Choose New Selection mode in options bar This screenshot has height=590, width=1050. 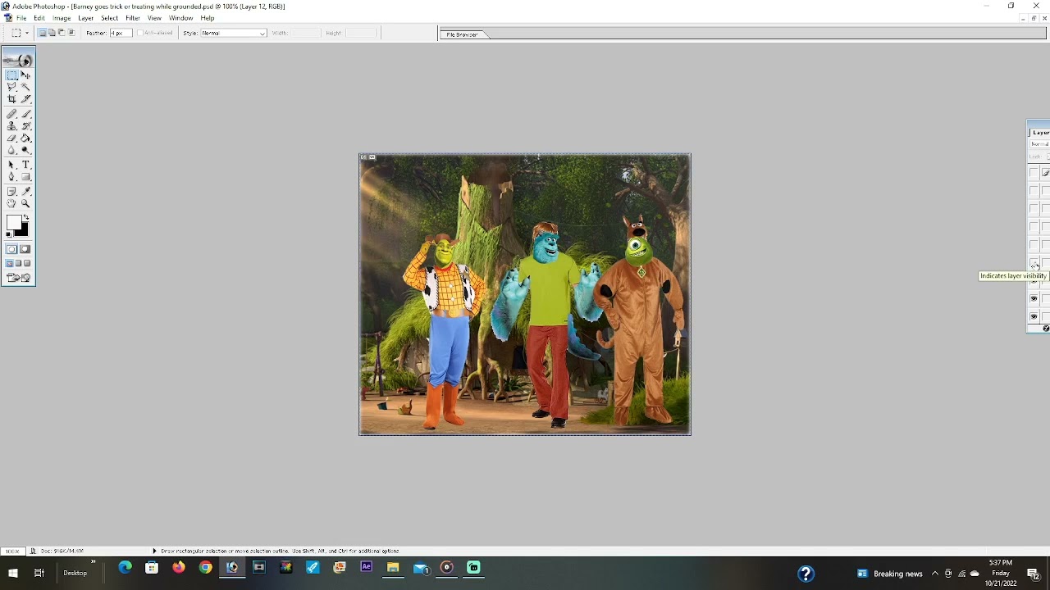pos(42,33)
